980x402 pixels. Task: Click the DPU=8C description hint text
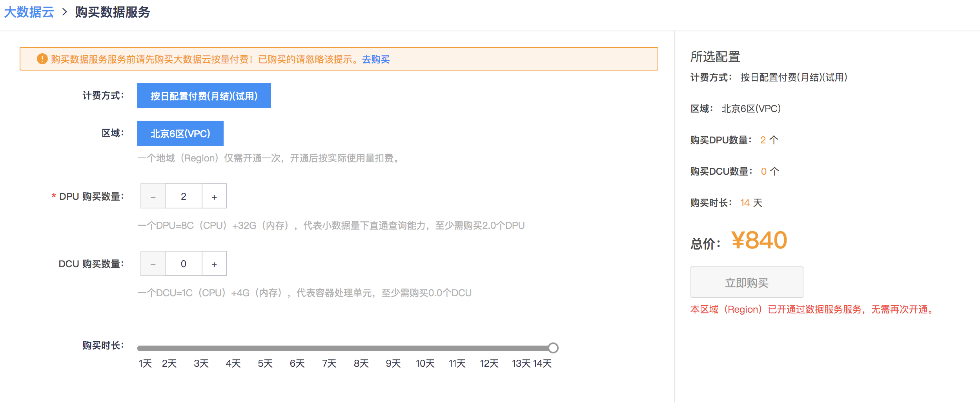331,226
